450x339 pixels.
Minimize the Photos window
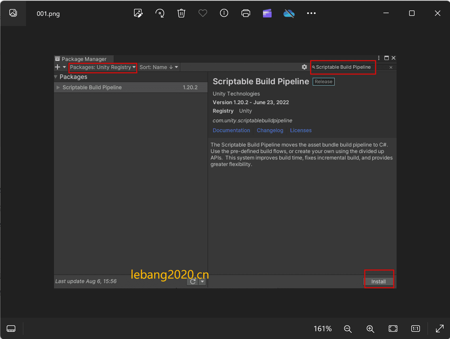(x=386, y=13)
